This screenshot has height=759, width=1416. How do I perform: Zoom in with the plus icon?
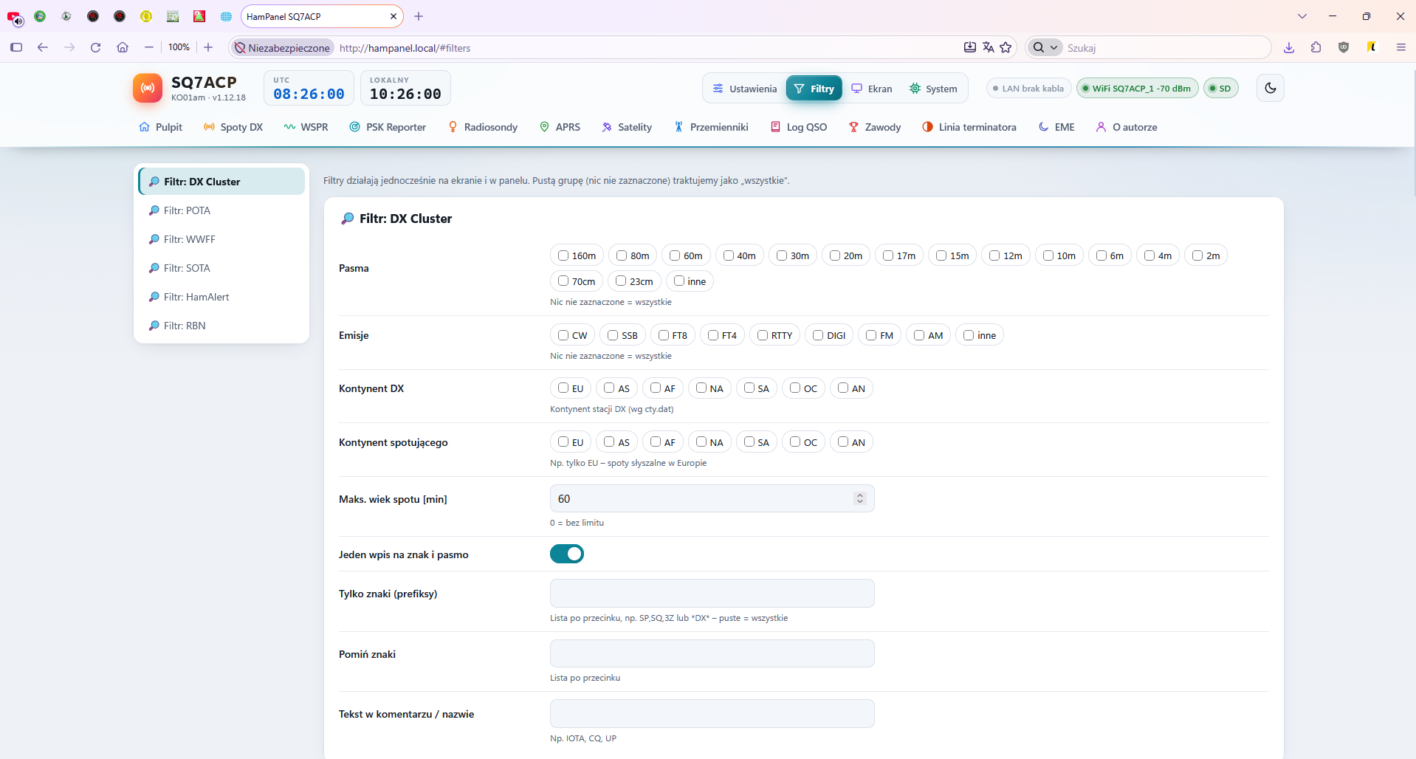coord(208,47)
